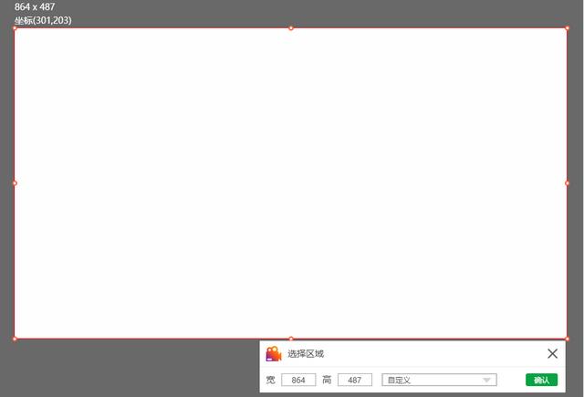Click the 864 x 487 size label

(x=35, y=6)
